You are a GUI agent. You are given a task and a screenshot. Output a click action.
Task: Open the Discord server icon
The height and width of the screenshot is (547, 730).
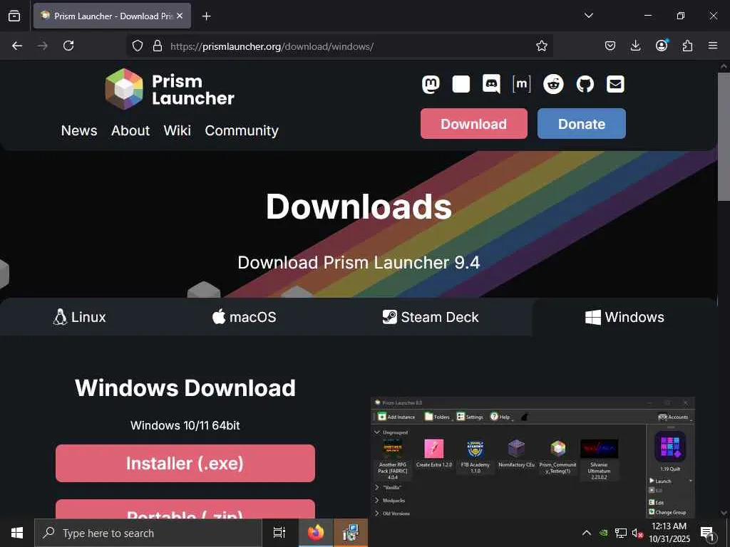point(491,84)
